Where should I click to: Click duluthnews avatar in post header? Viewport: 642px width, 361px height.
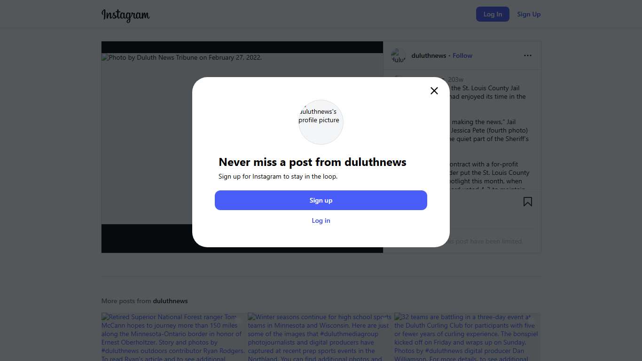tap(398, 55)
